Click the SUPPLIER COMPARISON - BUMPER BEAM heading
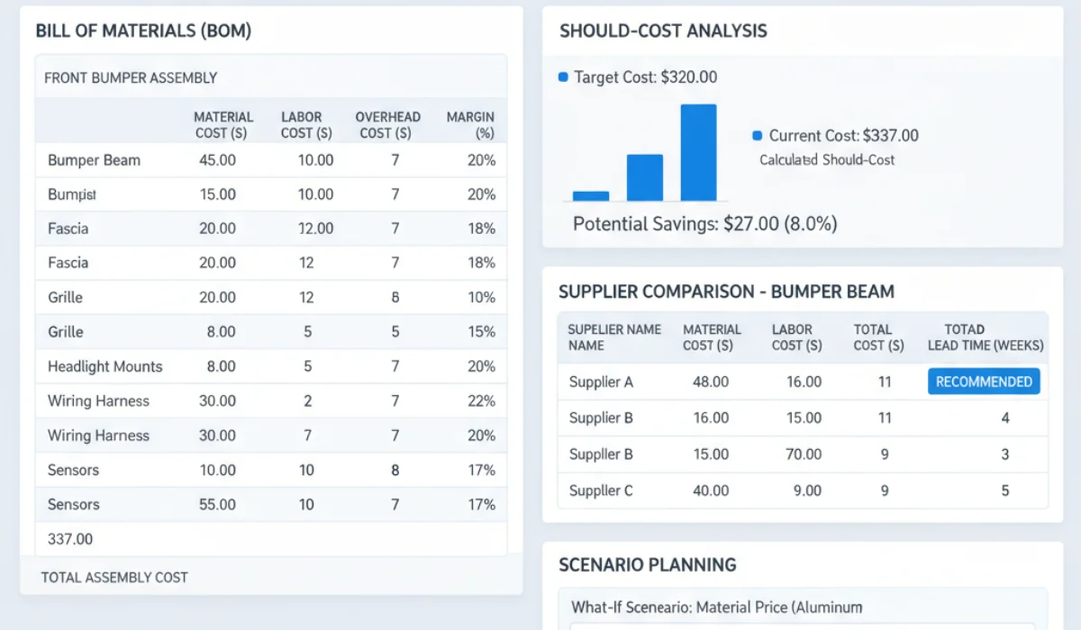 [x=726, y=292]
